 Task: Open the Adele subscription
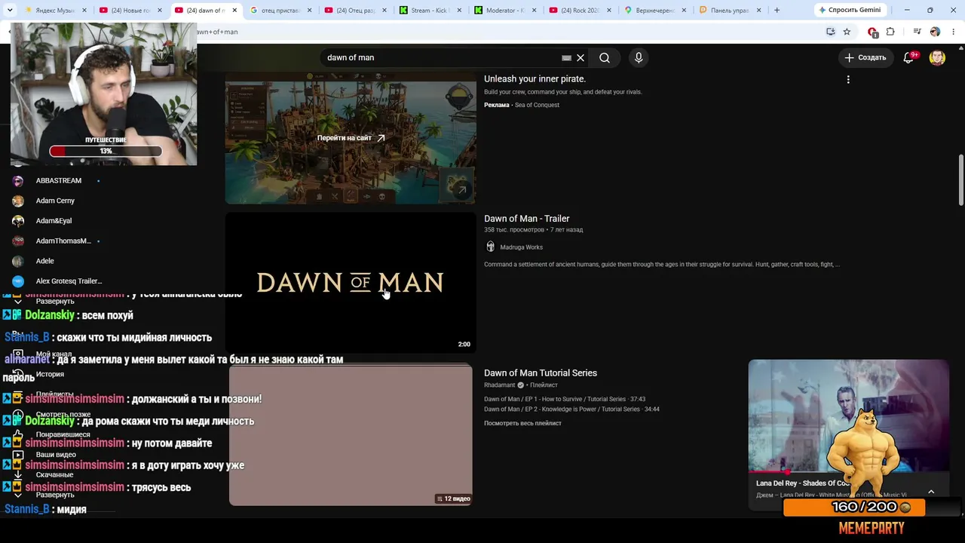click(45, 261)
